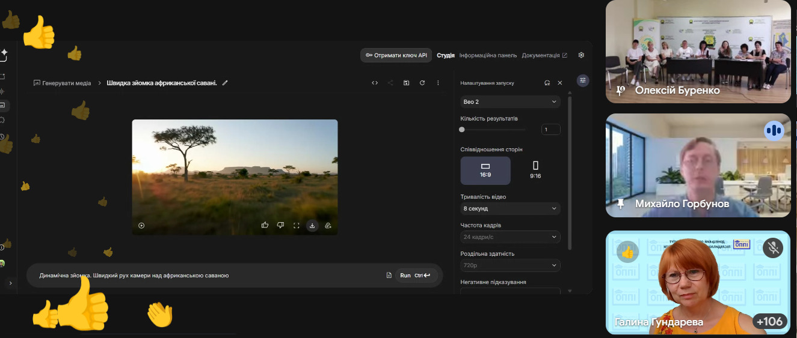Viewport: 797px width, 338px height.
Task: Click the prompt field with Динамічна зйомка text
Action: 211,276
